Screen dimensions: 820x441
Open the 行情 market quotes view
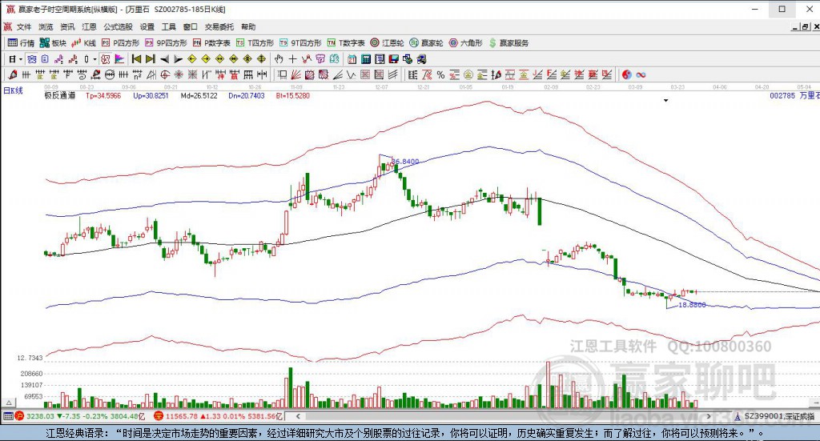tap(22, 42)
